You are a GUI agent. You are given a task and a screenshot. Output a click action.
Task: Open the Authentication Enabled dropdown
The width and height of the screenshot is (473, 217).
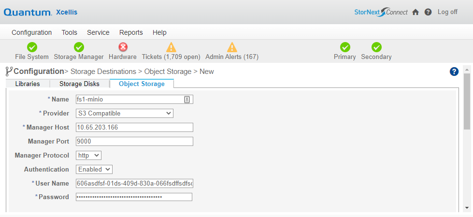(94, 169)
